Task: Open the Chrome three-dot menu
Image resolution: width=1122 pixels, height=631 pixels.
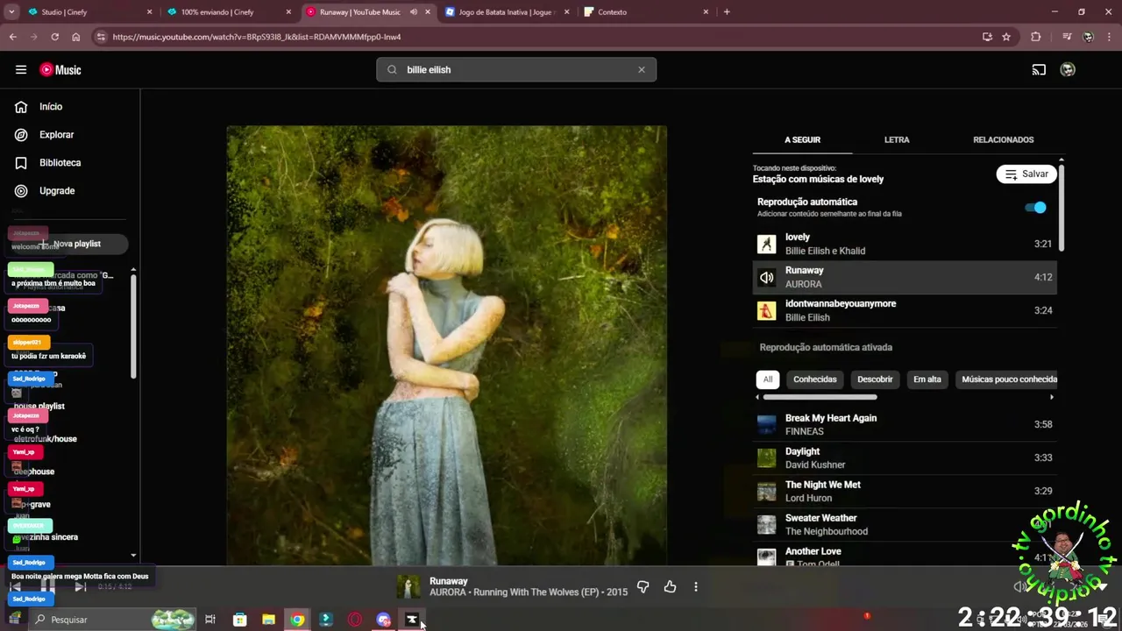Action: 1109,37
